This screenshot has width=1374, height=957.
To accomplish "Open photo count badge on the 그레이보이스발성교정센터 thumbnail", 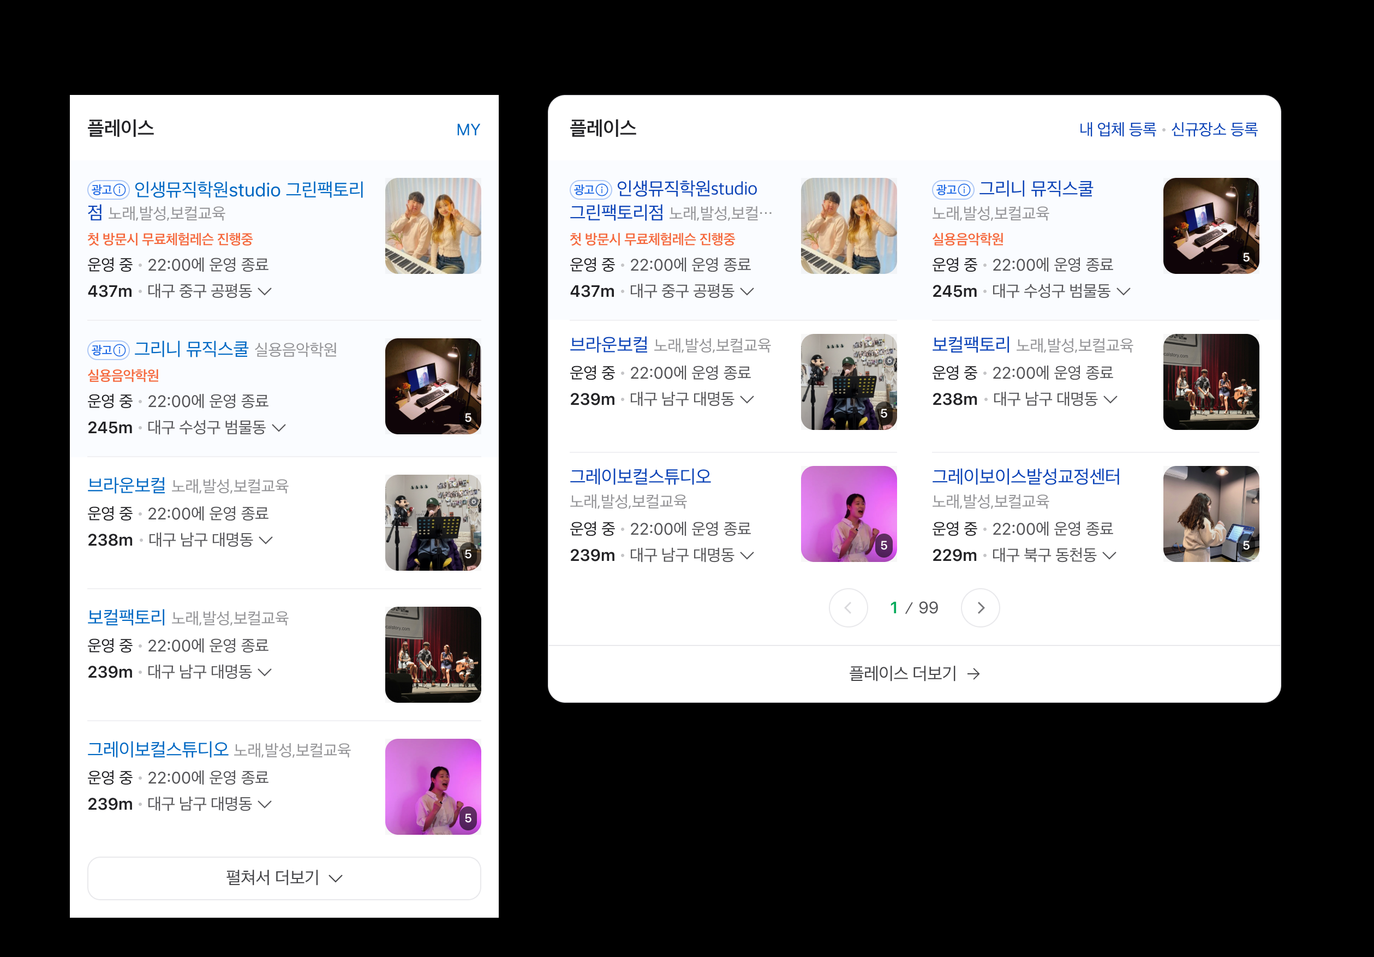I will 1245,545.
